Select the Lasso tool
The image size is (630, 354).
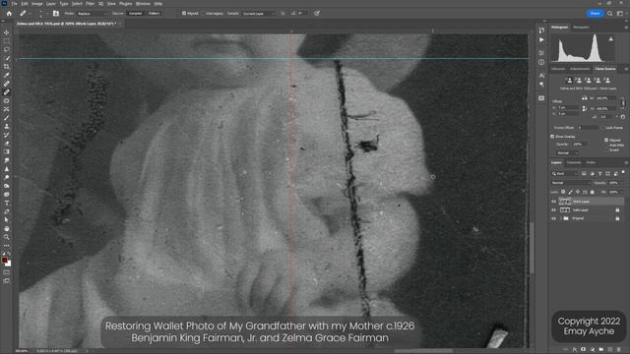pyautogui.click(x=7, y=49)
